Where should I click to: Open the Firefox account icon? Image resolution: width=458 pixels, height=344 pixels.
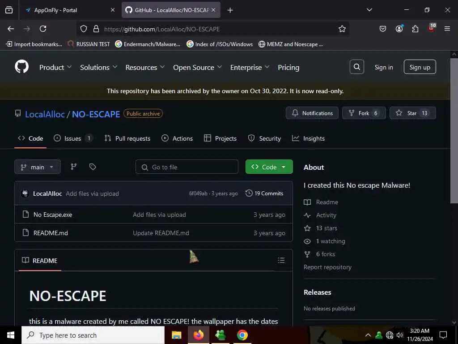pyautogui.click(x=399, y=29)
